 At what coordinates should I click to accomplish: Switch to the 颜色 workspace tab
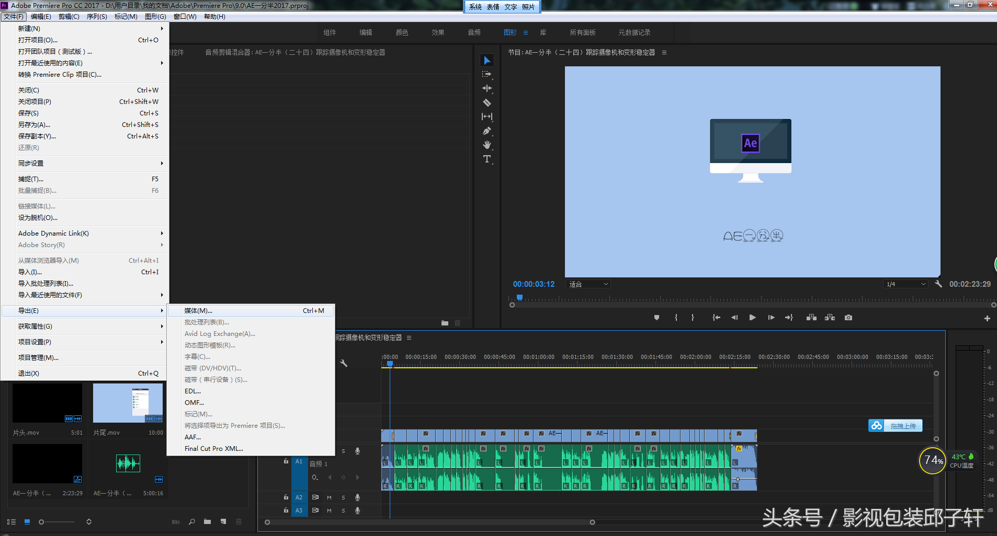pos(402,32)
